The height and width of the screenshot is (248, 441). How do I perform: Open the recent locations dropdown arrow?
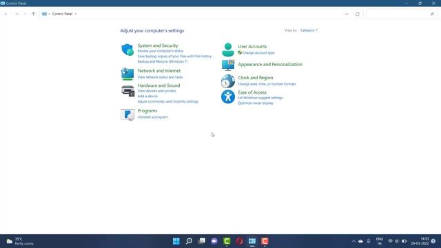(x=25, y=14)
